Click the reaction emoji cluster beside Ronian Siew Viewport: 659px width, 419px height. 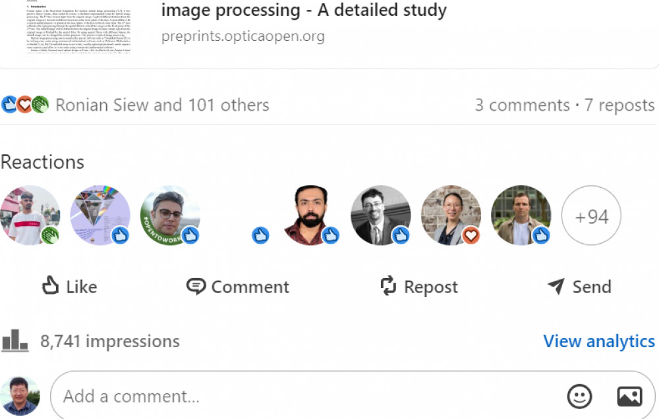click(x=25, y=104)
